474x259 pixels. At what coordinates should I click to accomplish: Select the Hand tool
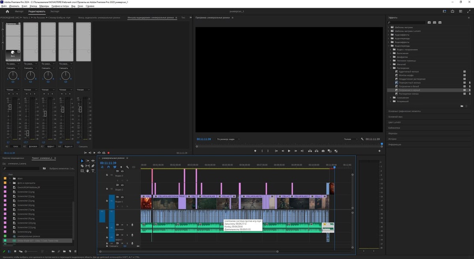click(x=87, y=171)
